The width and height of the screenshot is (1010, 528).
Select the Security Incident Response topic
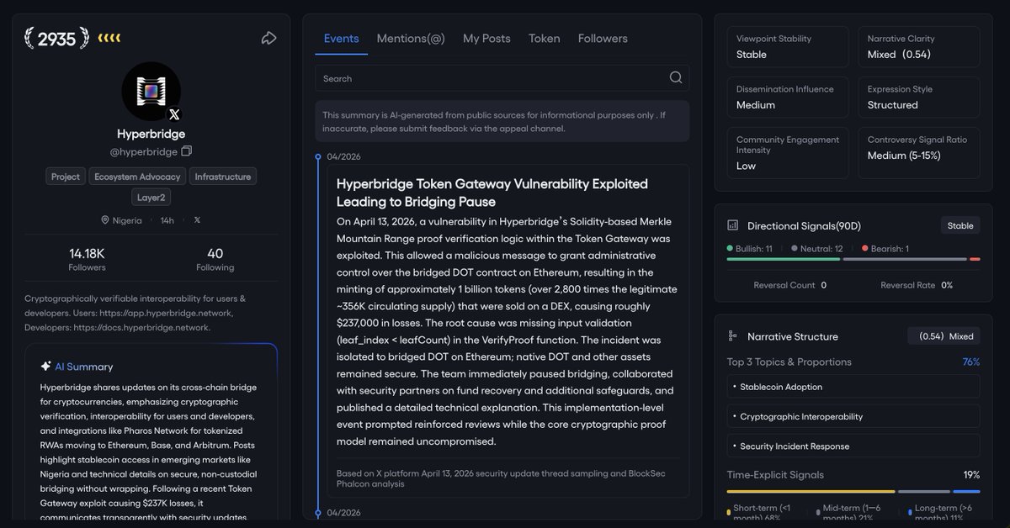[x=853, y=446]
